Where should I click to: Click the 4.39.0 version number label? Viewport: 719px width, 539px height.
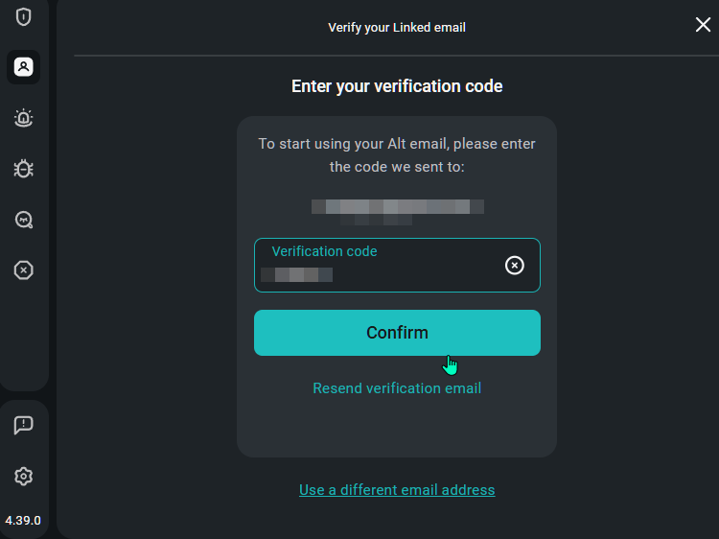(x=23, y=520)
